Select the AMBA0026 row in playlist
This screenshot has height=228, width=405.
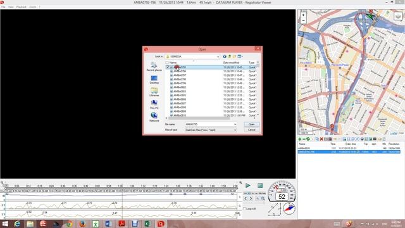click(x=349, y=148)
